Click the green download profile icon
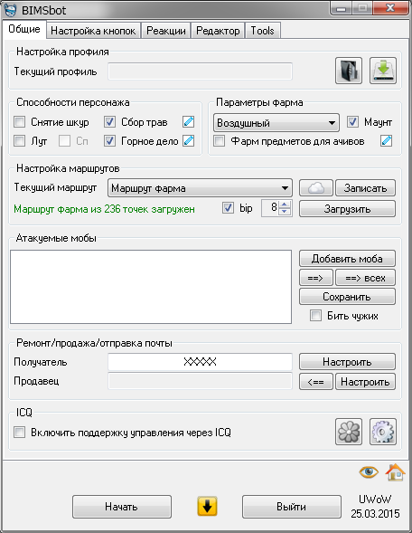Image resolution: width=412 pixels, height=533 pixels. [x=383, y=71]
